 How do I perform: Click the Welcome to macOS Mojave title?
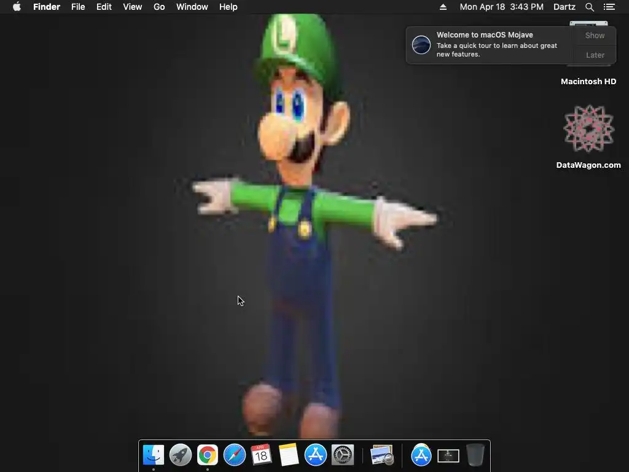[x=485, y=35]
